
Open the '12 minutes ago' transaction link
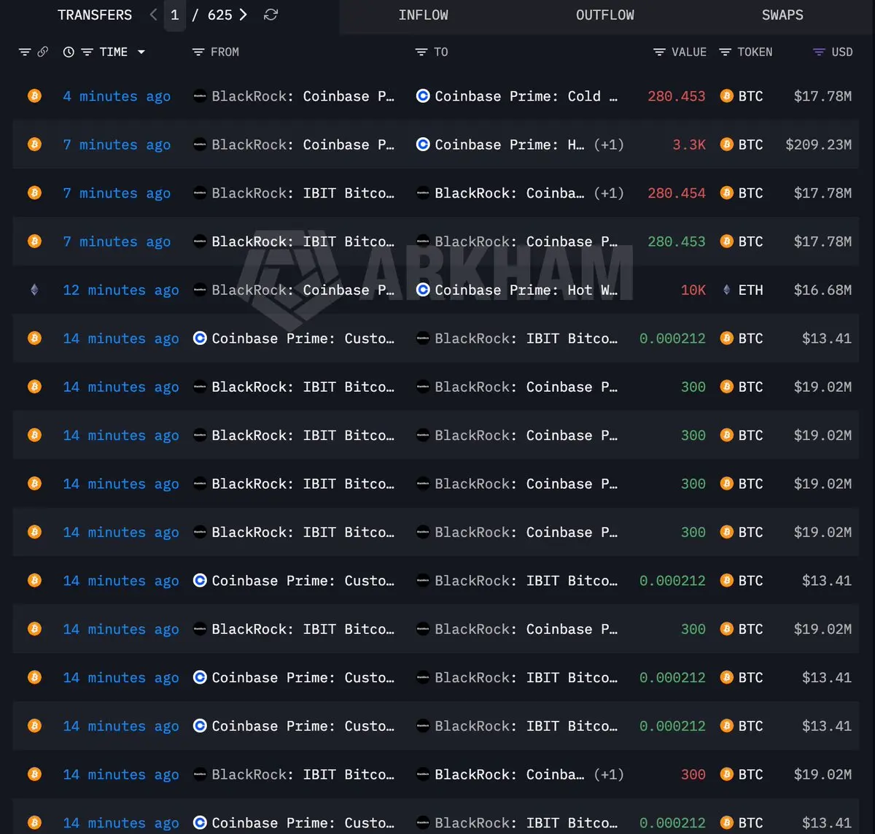[x=120, y=290]
